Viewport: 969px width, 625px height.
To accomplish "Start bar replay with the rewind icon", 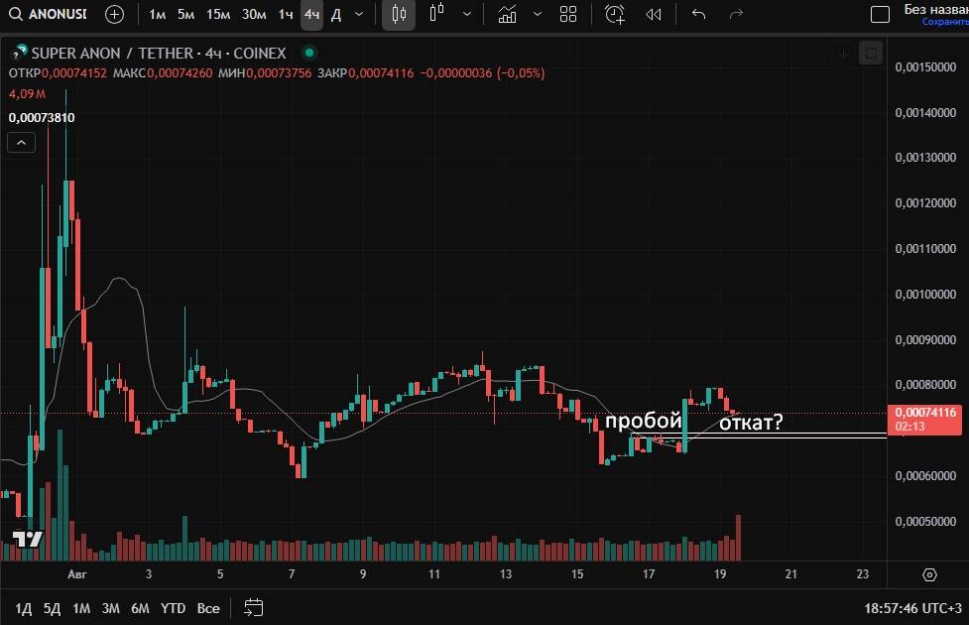I will coord(653,14).
